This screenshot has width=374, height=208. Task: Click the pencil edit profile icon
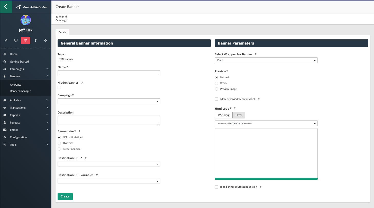[x=6, y=40]
